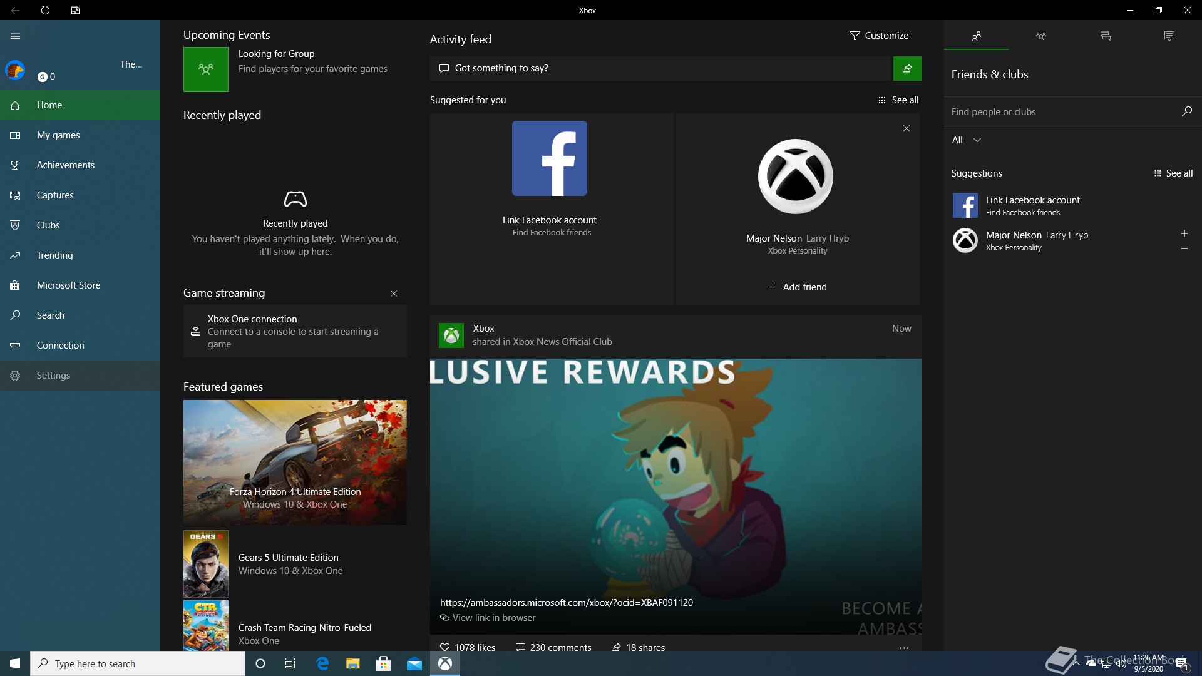
Task: Open the user profile avatar
Action: 15,70
